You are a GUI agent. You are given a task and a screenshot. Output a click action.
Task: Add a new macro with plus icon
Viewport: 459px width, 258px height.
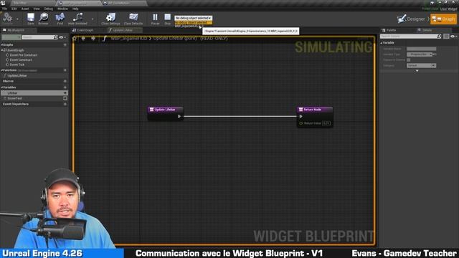click(65, 81)
